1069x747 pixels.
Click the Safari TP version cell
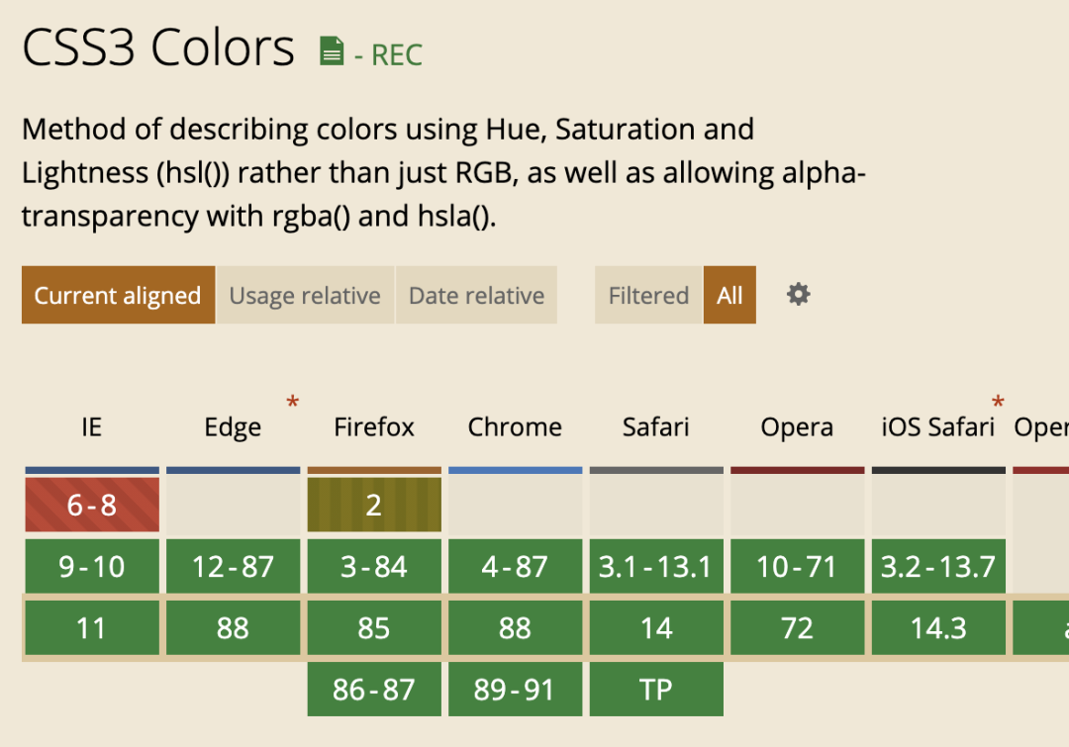point(656,689)
